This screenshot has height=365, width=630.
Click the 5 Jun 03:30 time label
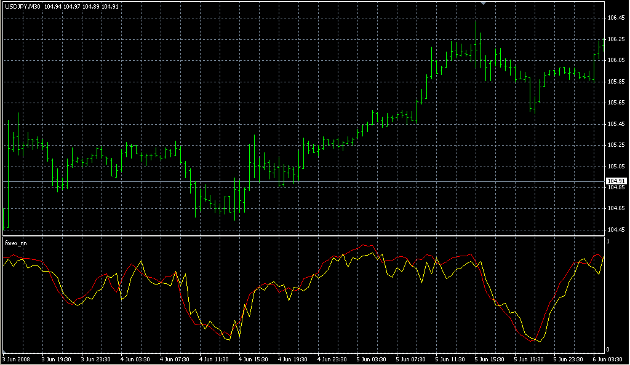point(370,359)
